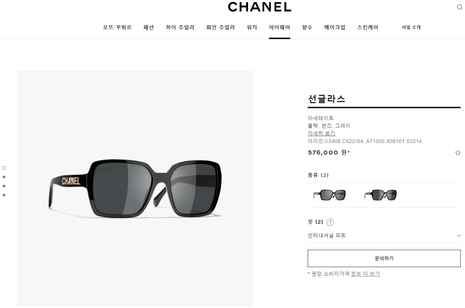465x308 pixels.
Task: Open the 샤넬 소개 menu item
Action: tap(411, 28)
